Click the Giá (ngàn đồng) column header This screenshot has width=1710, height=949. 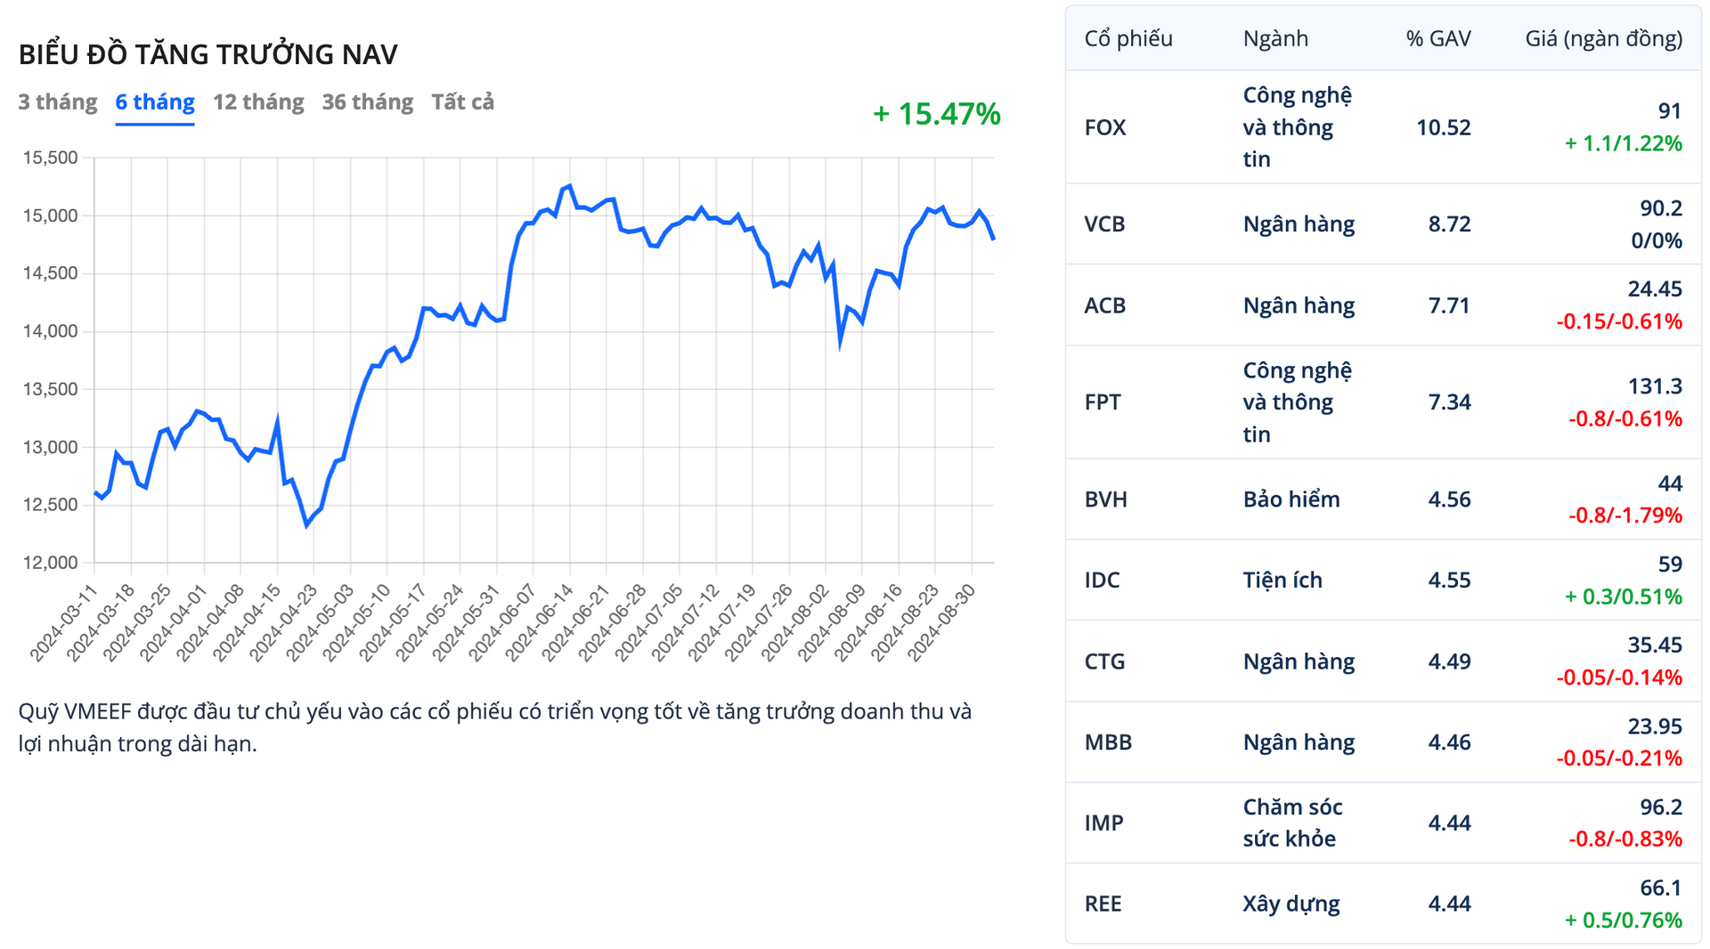pos(1603,38)
